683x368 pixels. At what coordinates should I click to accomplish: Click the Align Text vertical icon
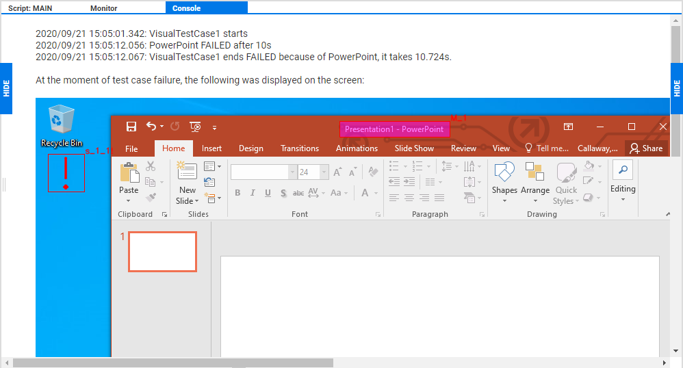tap(469, 182)
